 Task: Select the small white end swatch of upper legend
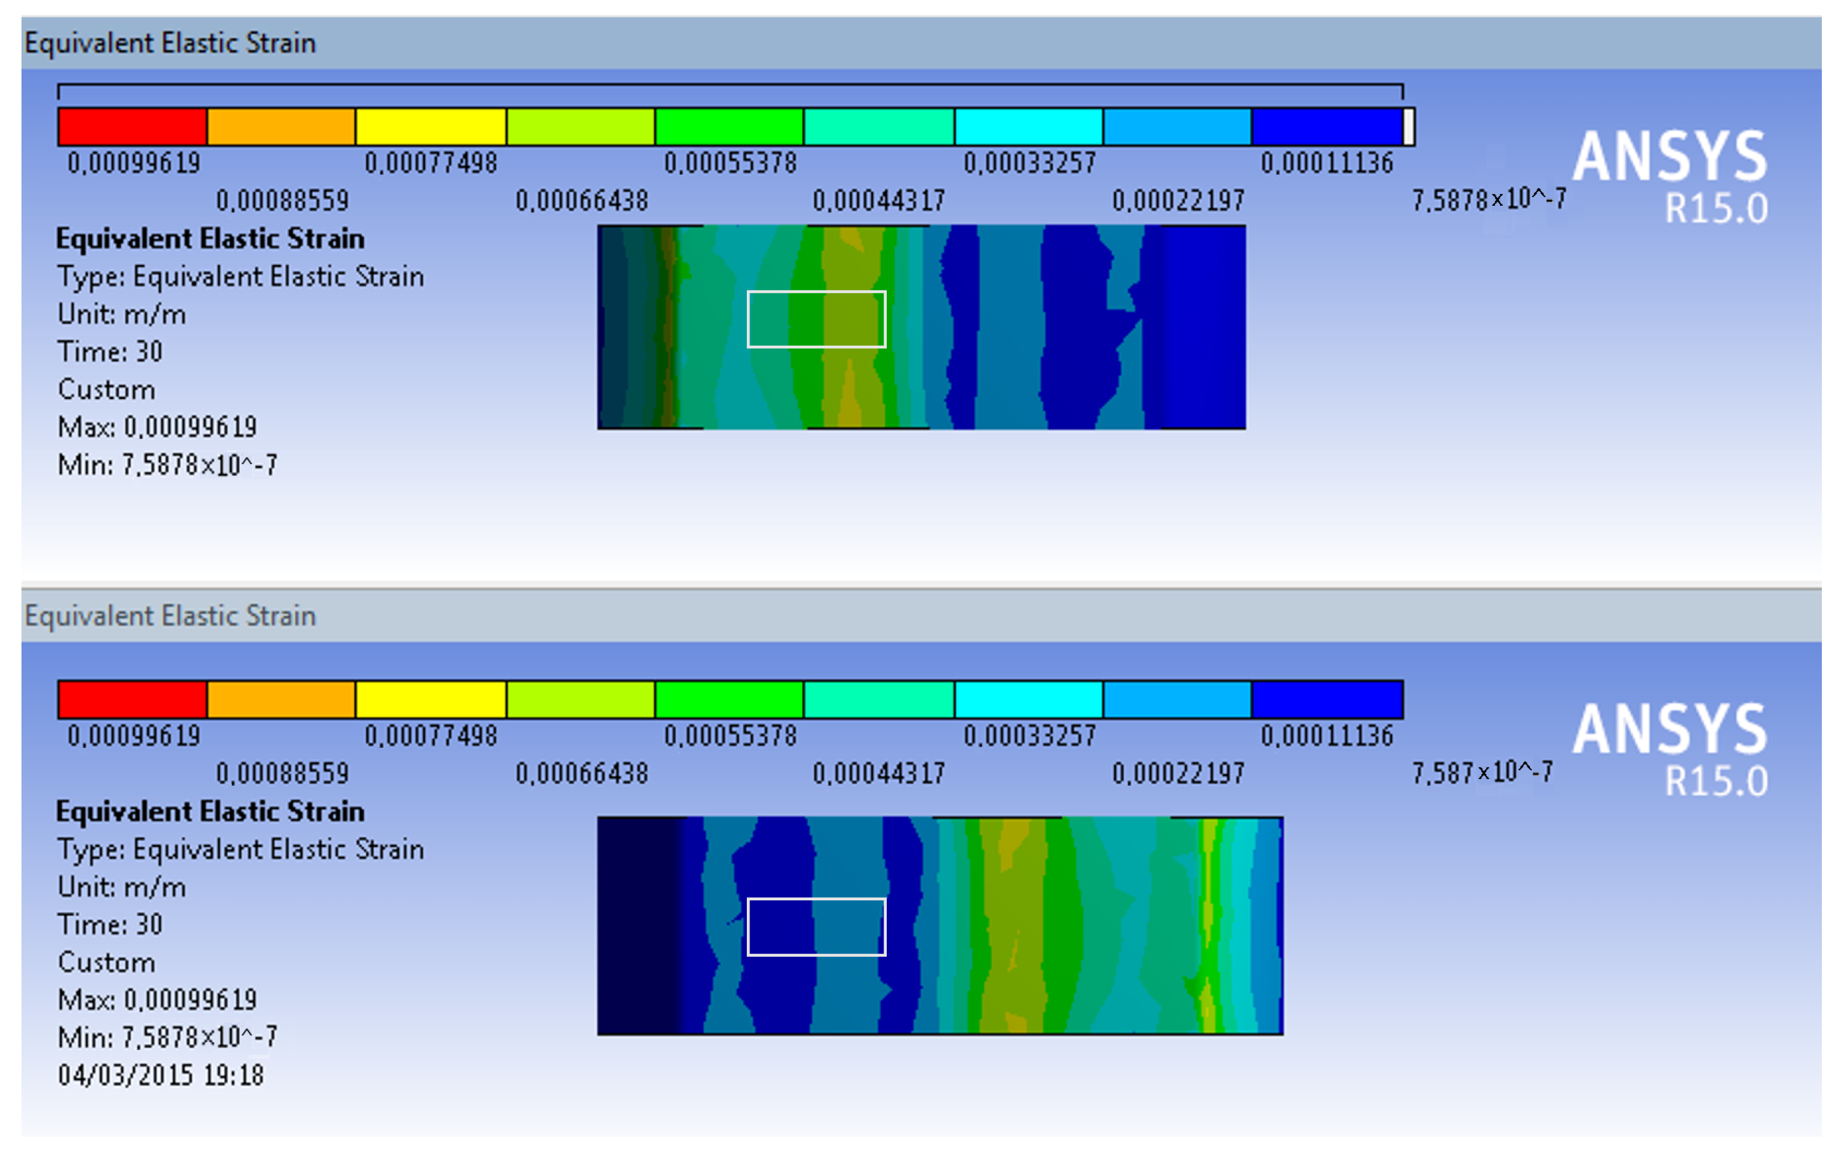point(1409,127)
